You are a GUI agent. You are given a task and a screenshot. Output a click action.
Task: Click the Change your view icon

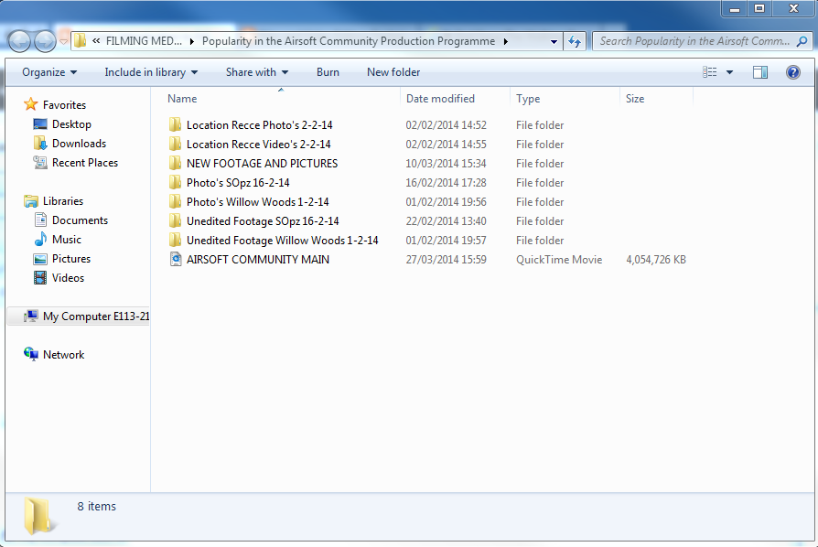click(709, 72)
